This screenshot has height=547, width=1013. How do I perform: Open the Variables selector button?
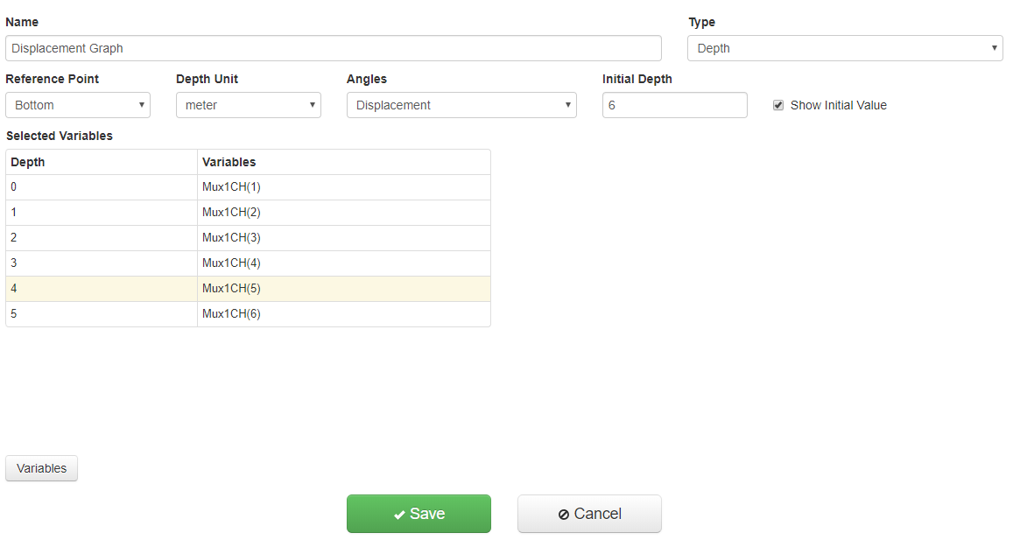41,468
